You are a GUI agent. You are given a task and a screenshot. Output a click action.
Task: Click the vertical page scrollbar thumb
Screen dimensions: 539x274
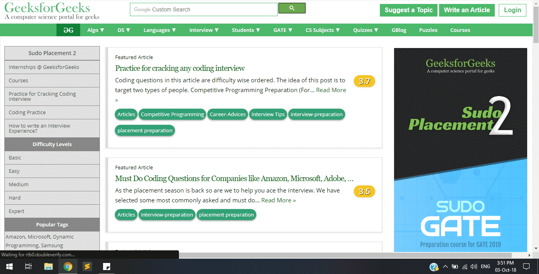click(536, 24)
